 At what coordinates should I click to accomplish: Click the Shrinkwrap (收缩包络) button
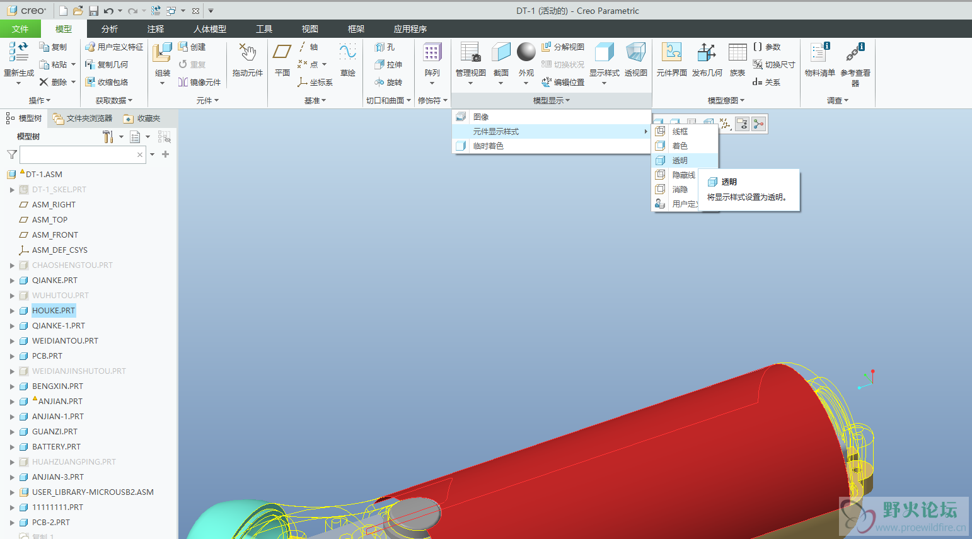point(107,82)
